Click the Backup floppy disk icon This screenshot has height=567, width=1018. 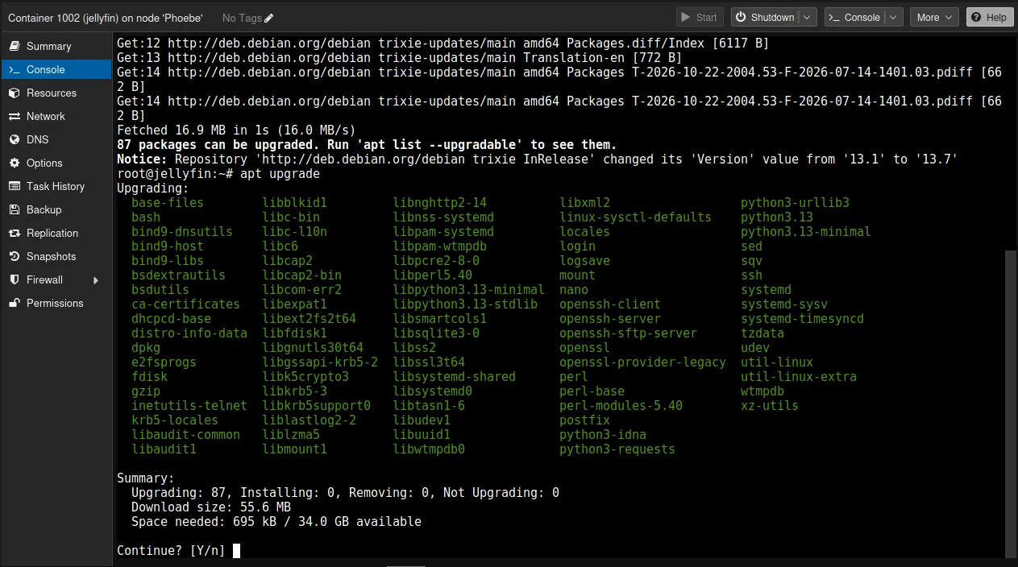coord(14,209)
